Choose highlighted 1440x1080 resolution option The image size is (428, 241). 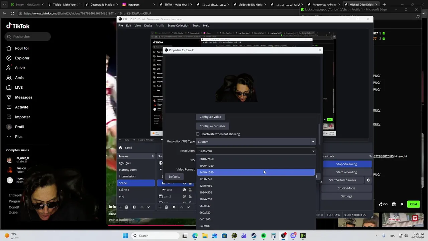point(256,172)
